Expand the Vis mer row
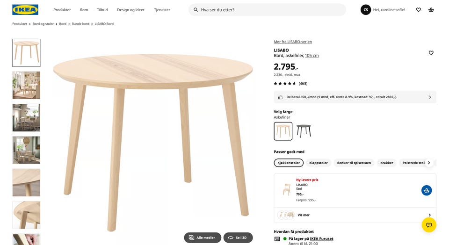The image size is (449, 245). tap(355, 215)
